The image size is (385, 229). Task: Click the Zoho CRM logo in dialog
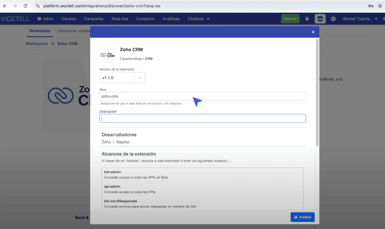pyautogui.click(x=107, y=55)
